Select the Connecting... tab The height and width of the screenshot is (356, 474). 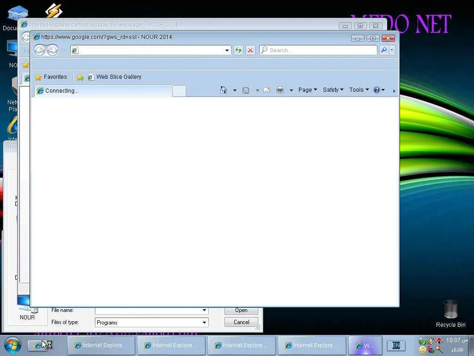pos(103,91)
